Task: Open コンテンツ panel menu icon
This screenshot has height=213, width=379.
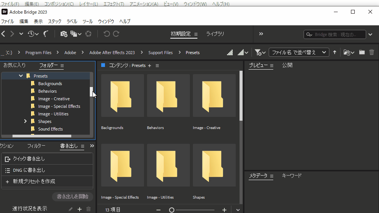Action: pyautogui.click(x=157, y=65)
